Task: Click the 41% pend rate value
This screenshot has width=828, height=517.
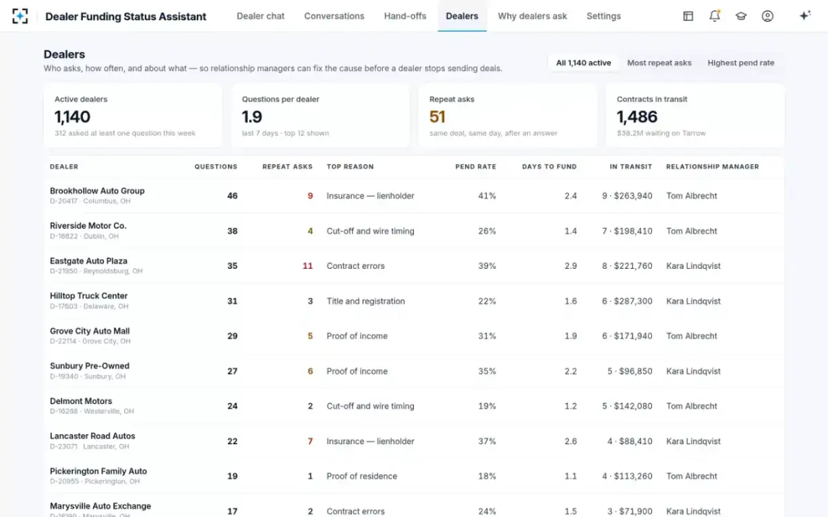Action: pos(487,196)
